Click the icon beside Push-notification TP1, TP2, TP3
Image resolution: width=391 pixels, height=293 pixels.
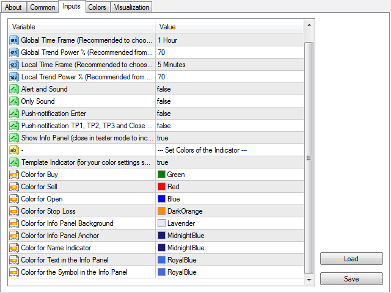click(14, 126)
